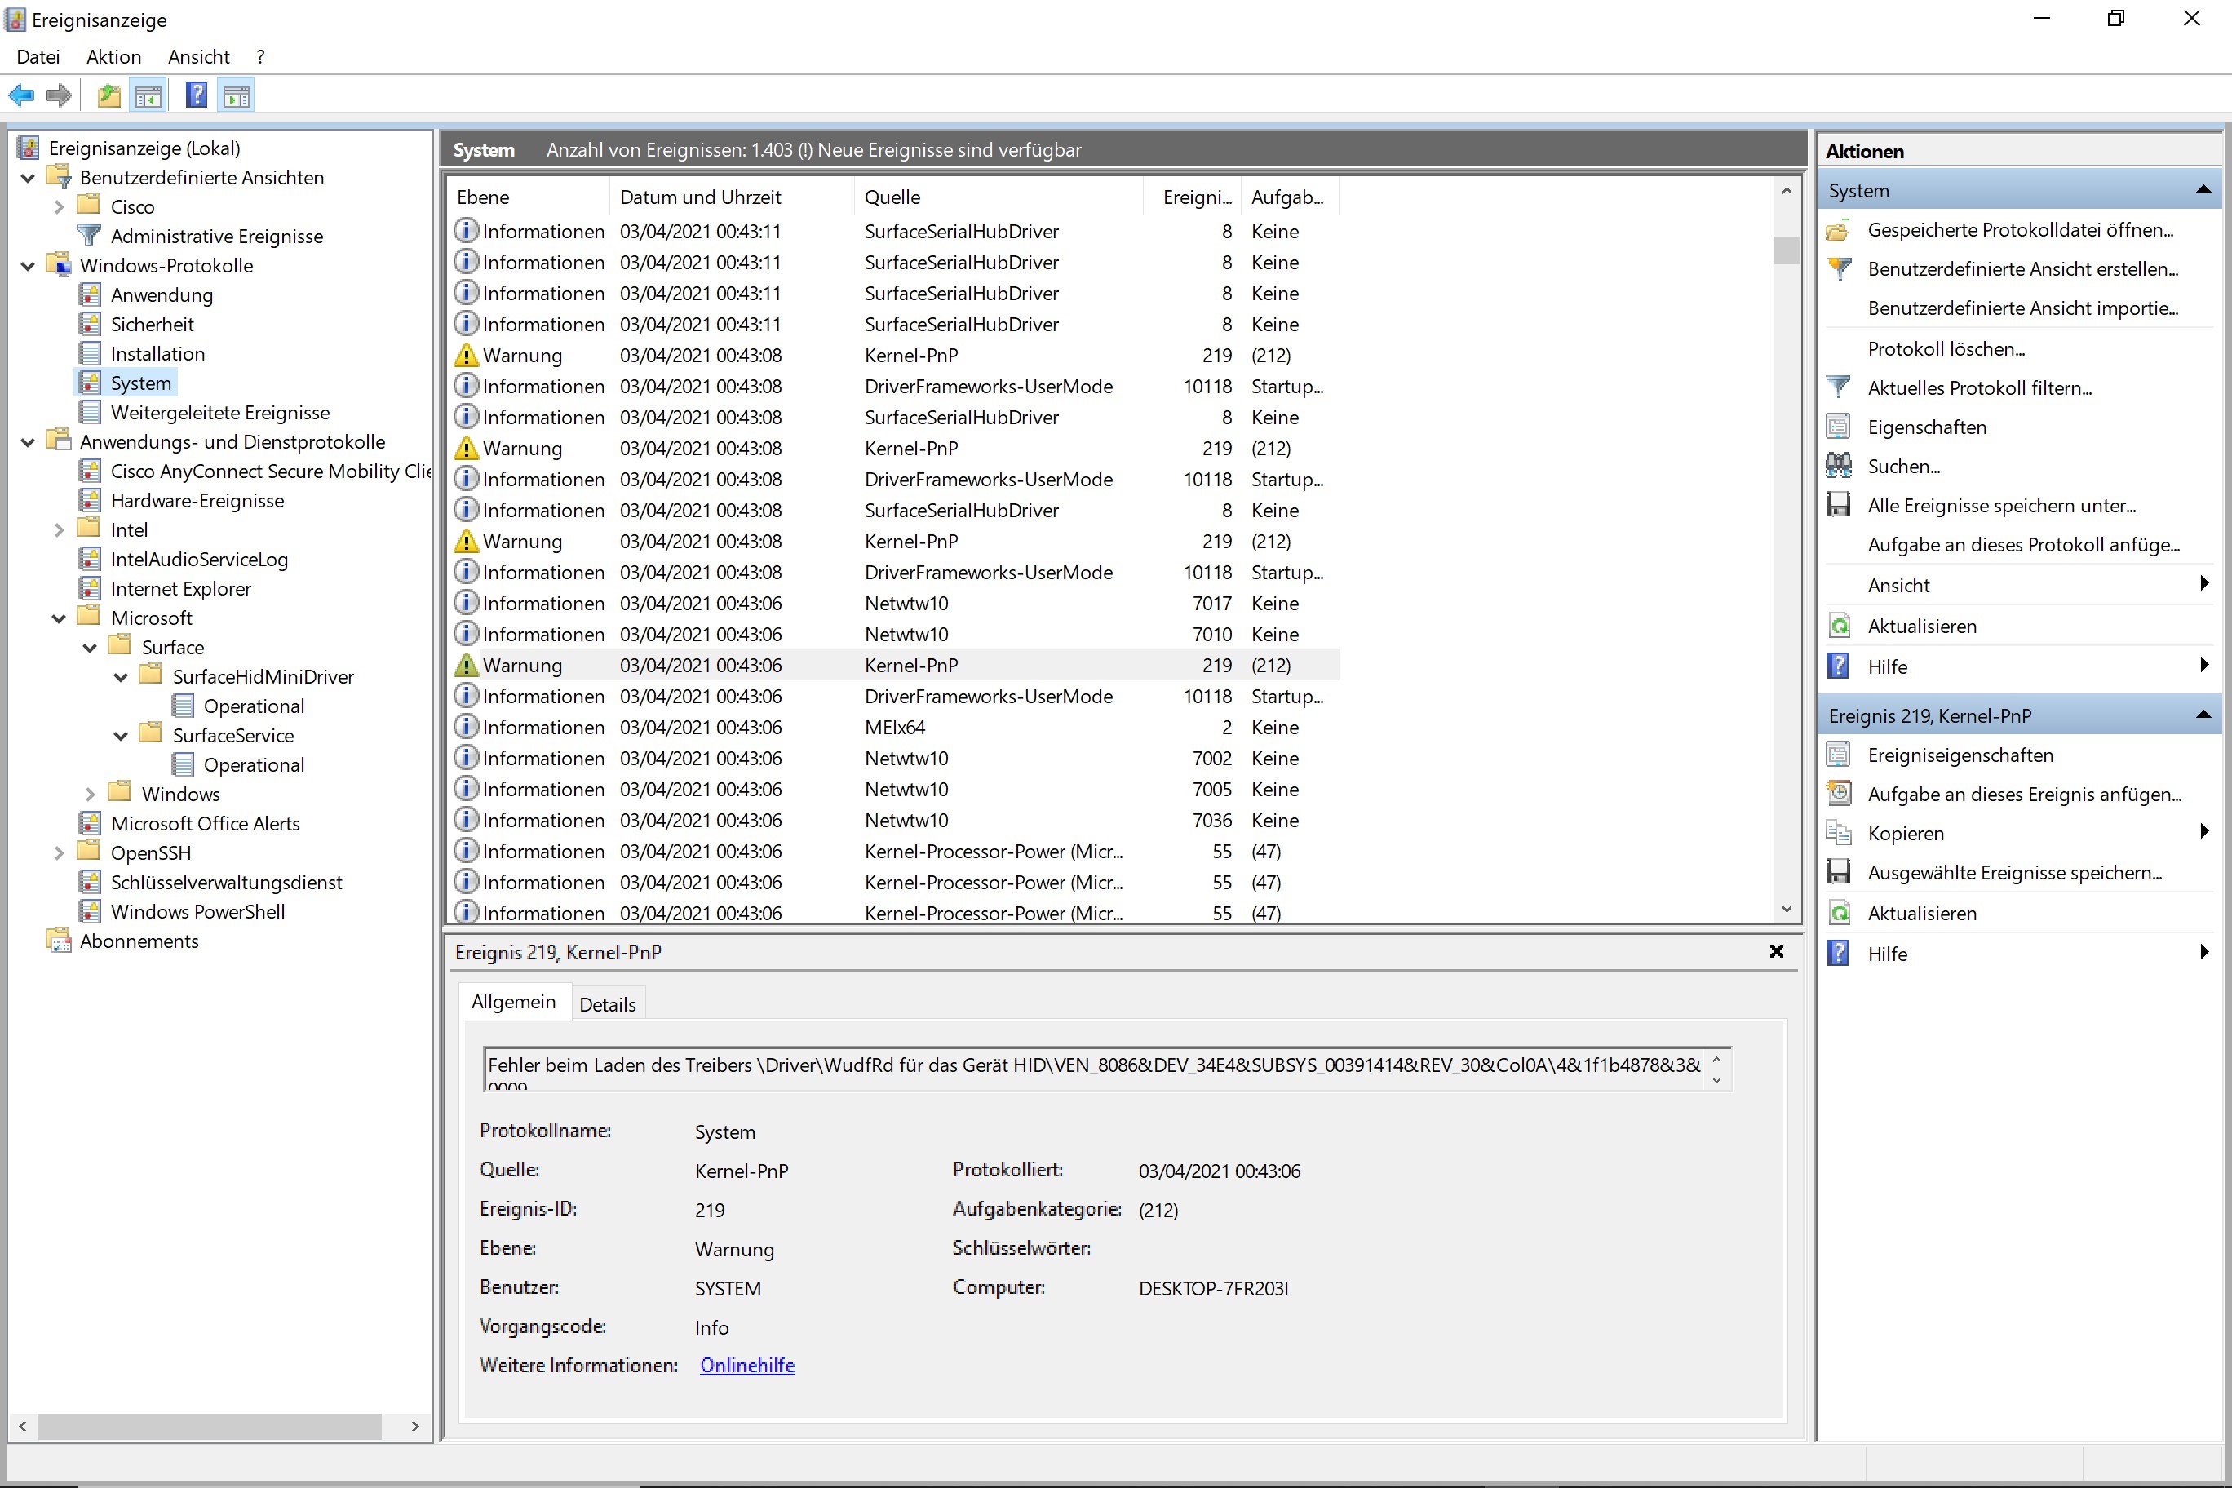The image size is (2232, 1488).
Task: Click the Eigenschaften icon in Aktionen
Action: tap(1838, 427)
